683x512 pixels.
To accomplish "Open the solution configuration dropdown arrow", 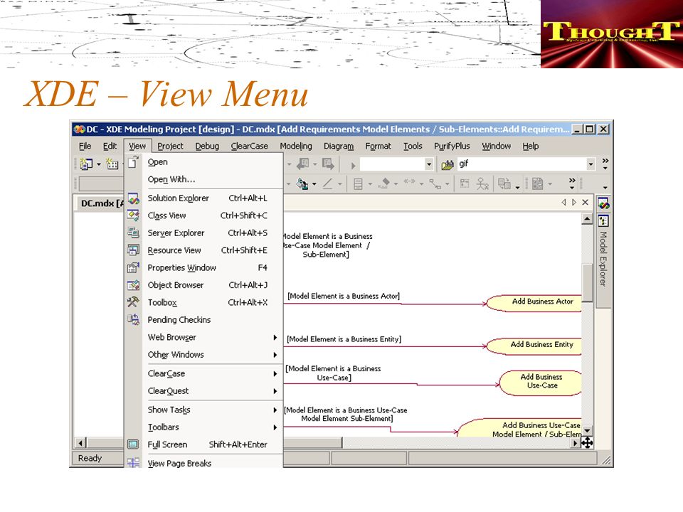I will point(429,164).
